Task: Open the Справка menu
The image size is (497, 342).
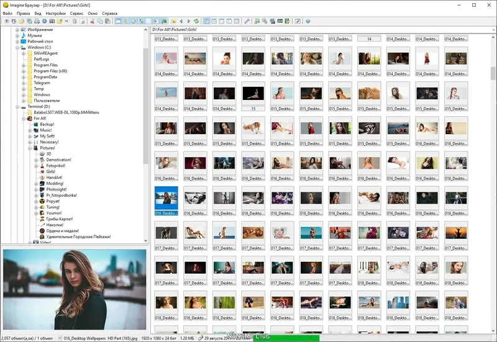Action: tap(110, 13)
